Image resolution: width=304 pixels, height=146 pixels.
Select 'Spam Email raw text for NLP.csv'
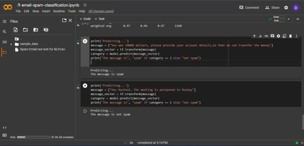(42, 50)
